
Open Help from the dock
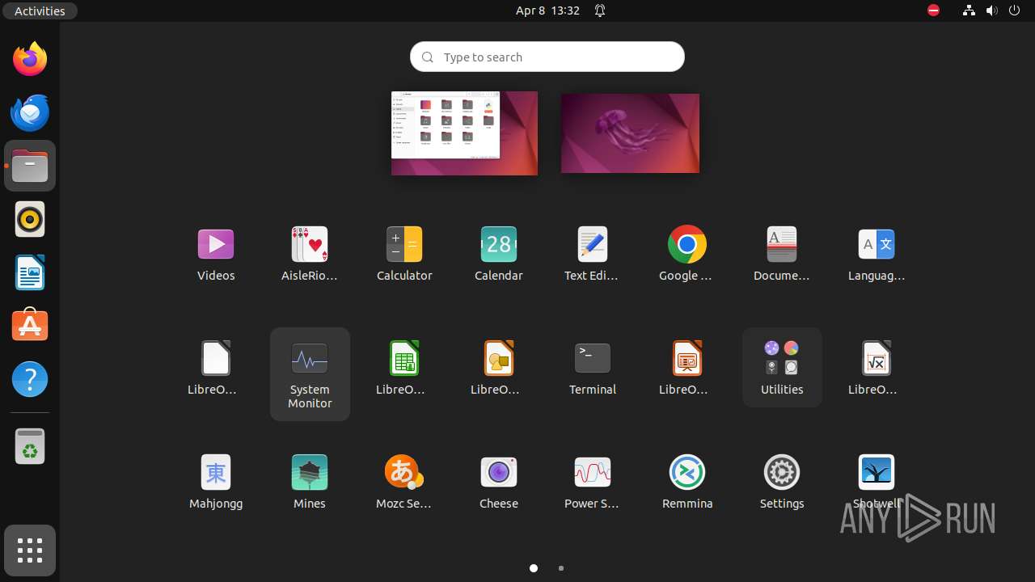coord(30,379)
